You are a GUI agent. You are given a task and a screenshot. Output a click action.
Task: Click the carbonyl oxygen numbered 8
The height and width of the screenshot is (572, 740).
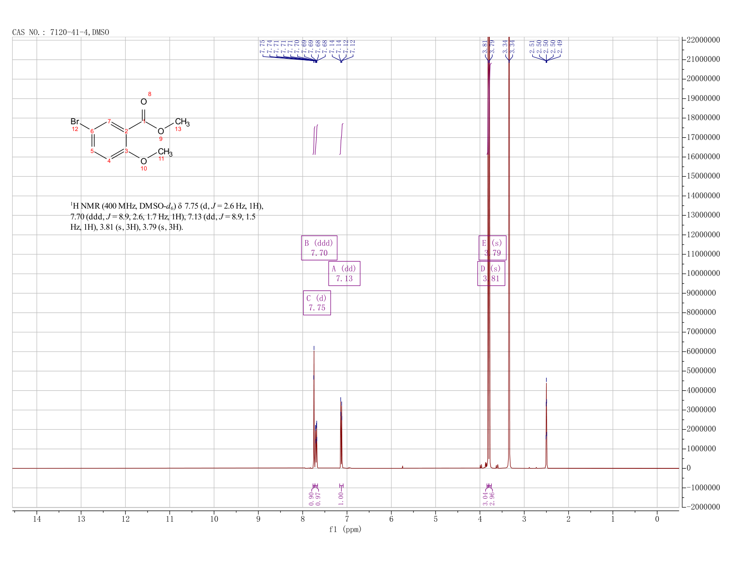(144, 101)
